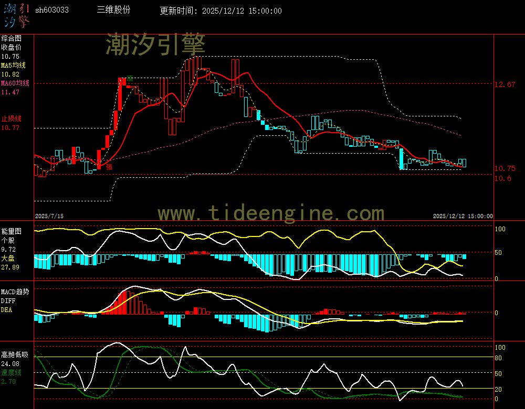Open the www.tideengine.com watermark link
This screenshot has height=409, width=525.
click(271, 213)
